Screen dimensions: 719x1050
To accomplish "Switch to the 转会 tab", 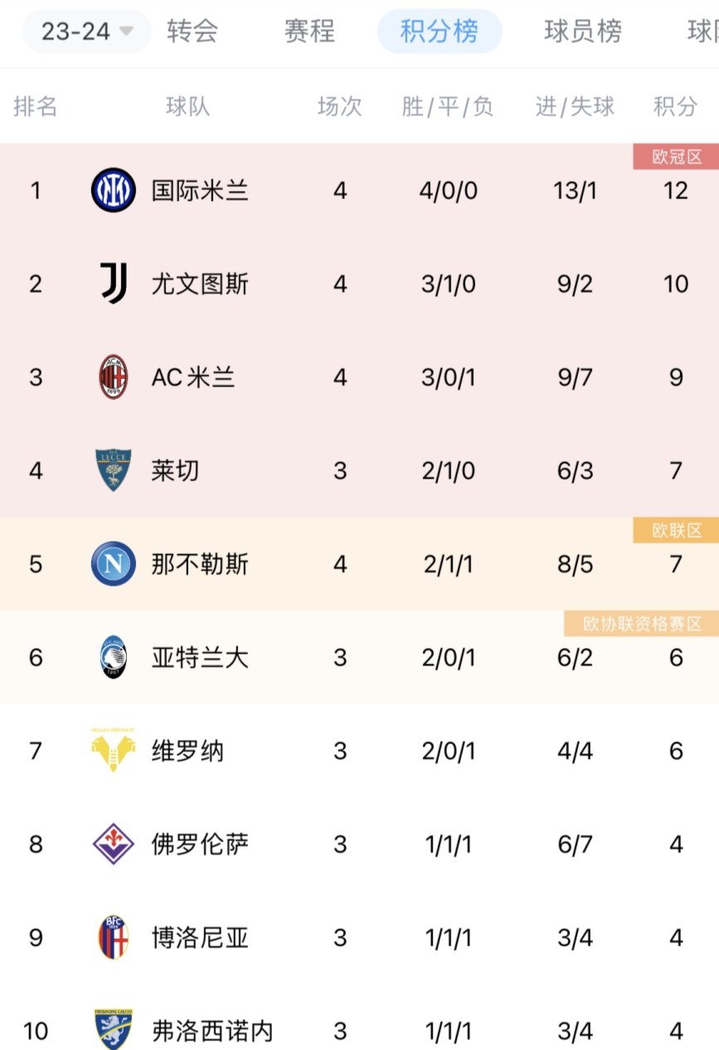I will click(192, 32).
